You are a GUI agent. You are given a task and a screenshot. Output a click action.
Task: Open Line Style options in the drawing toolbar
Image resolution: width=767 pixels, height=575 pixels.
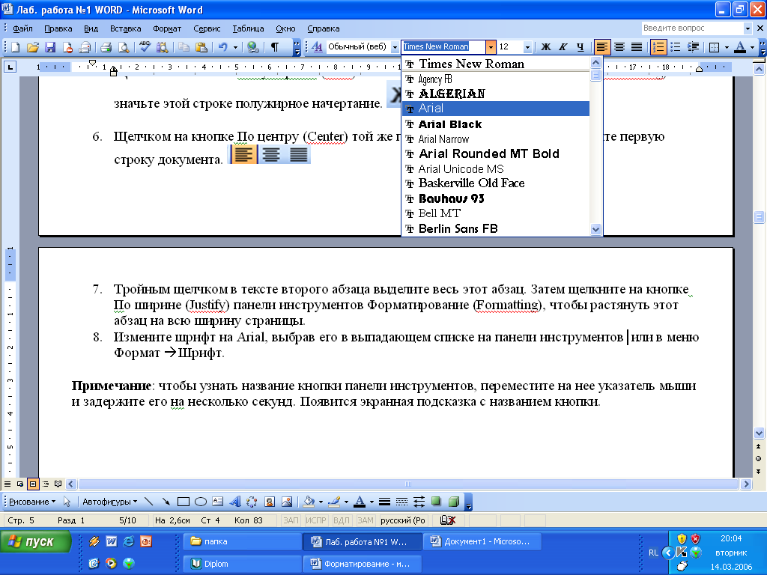[384, 502]
